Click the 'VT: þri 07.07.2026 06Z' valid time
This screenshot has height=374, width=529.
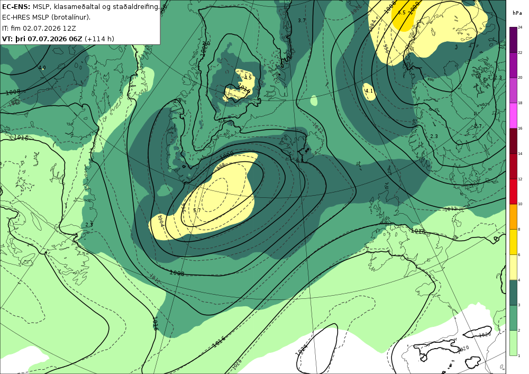pos(42,39)
